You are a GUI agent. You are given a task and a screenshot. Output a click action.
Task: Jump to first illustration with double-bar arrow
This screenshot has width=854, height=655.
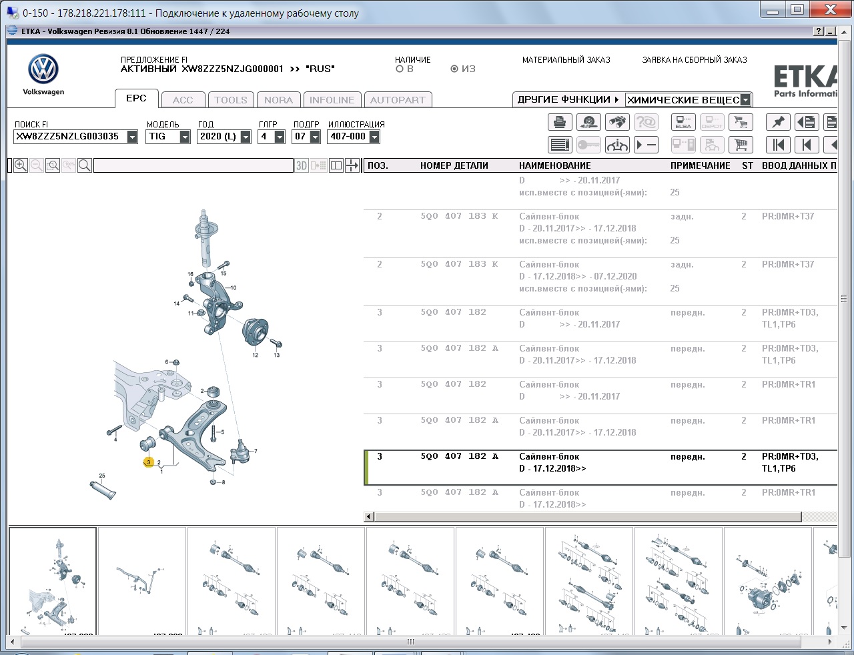(x=778, y=145)
